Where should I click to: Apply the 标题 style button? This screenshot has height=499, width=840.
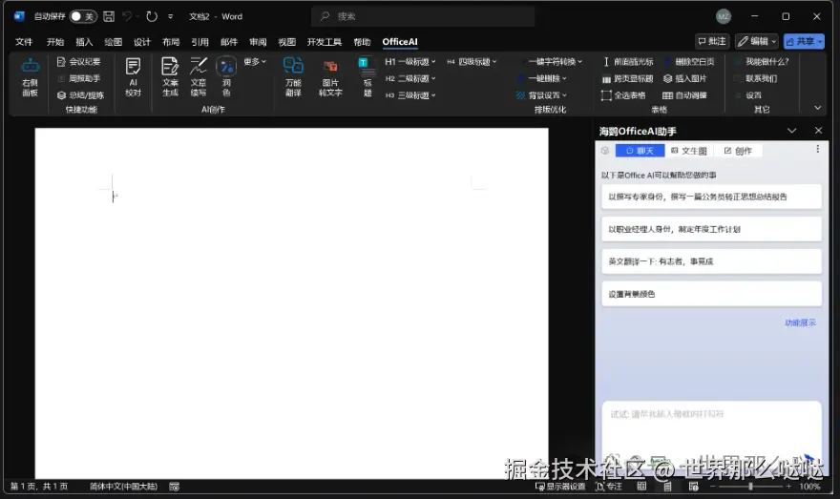pyautogui.click(x=367, y=77)
